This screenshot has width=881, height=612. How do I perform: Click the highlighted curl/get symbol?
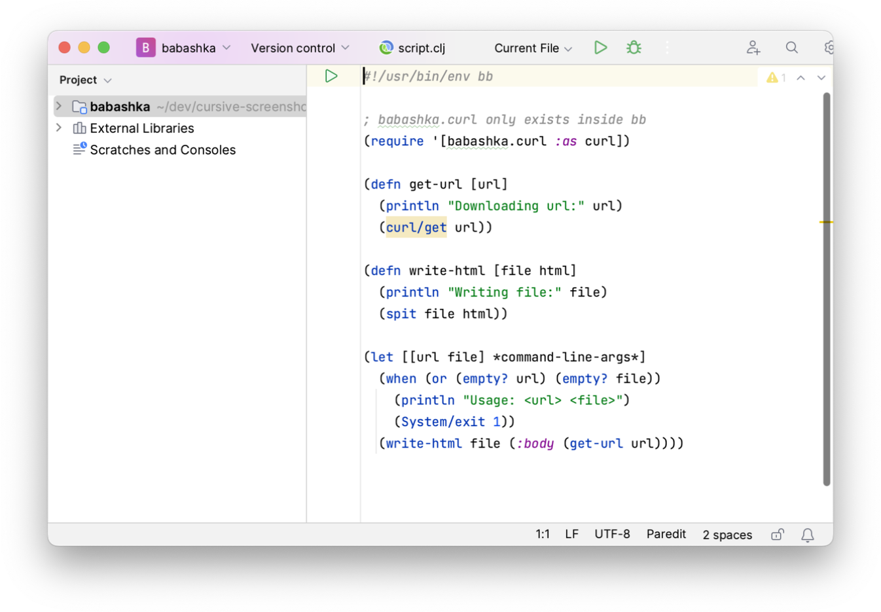click(x=416, y=227)
